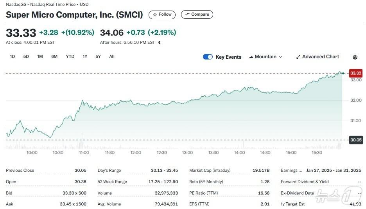Select the 5D time range
The width and height of the screenshot is (366, 209).
(x=26, y=56)
